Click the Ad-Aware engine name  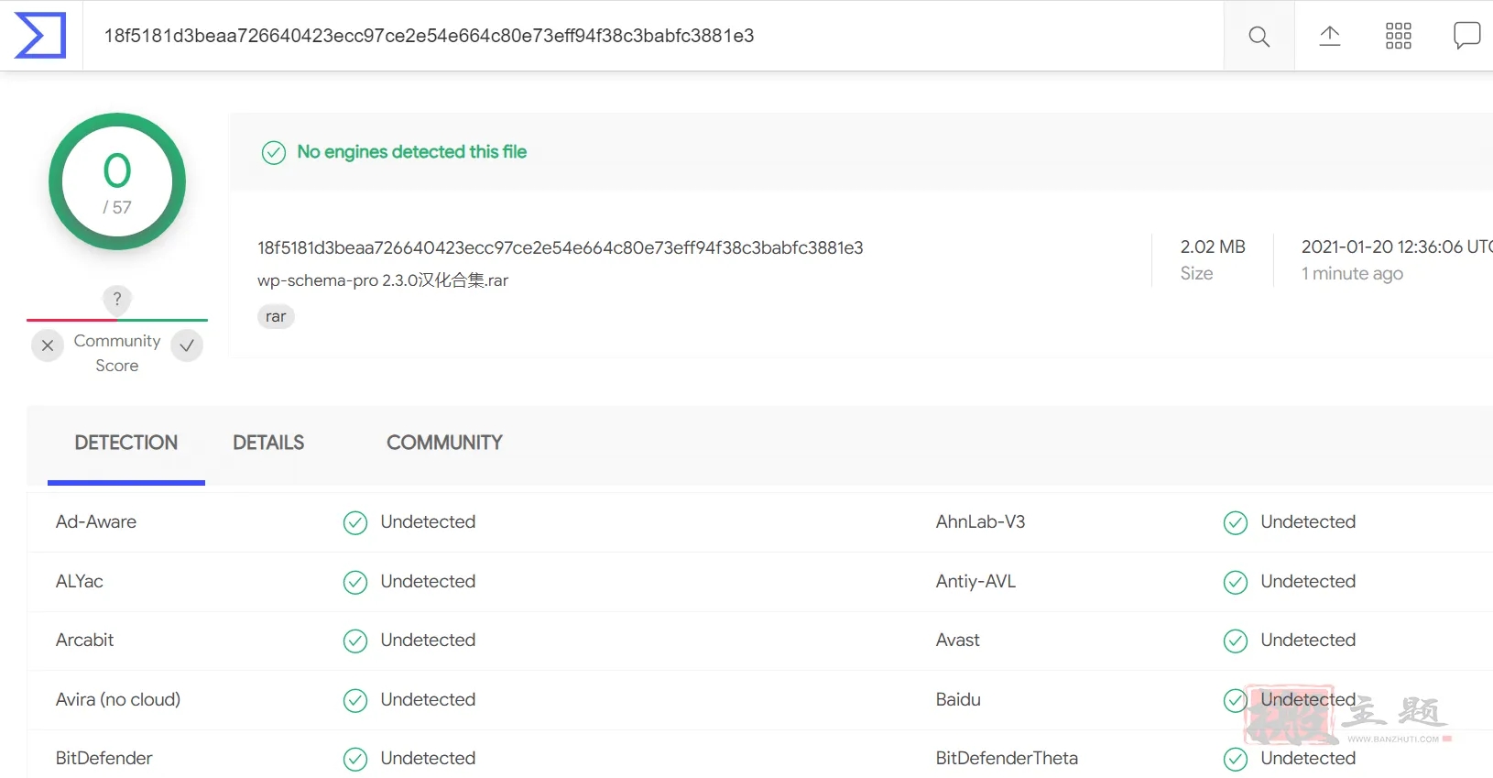[96, 521]
